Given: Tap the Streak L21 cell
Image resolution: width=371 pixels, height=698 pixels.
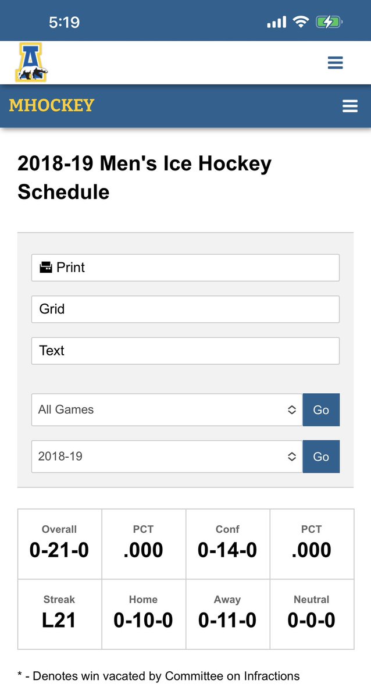Looking at the screenshot, I should pos(59,614).
